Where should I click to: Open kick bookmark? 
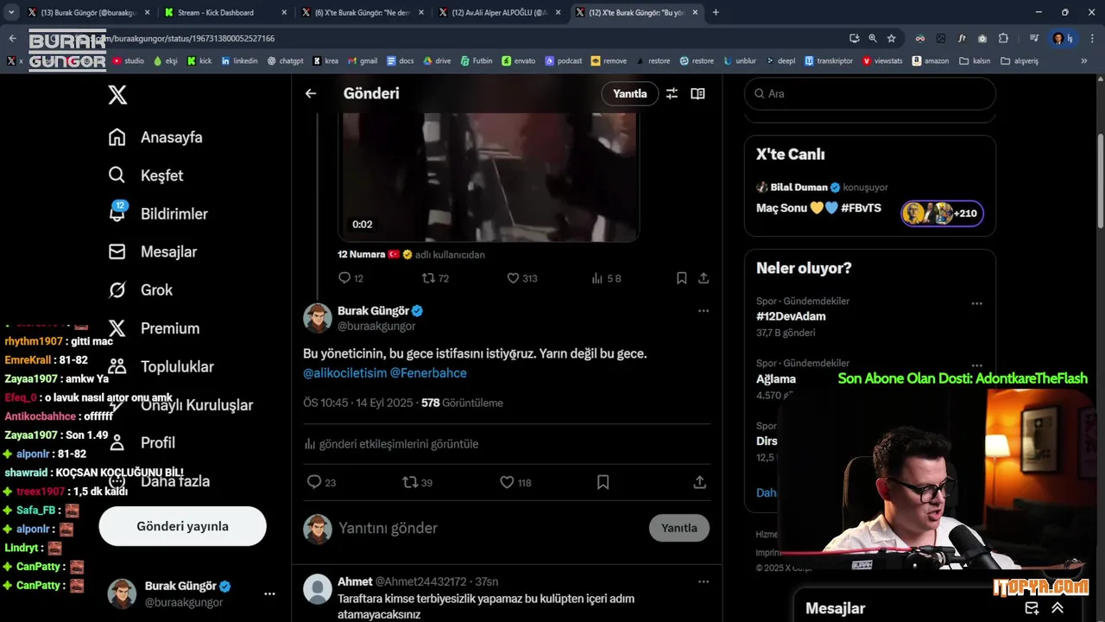tap(198, 60)
